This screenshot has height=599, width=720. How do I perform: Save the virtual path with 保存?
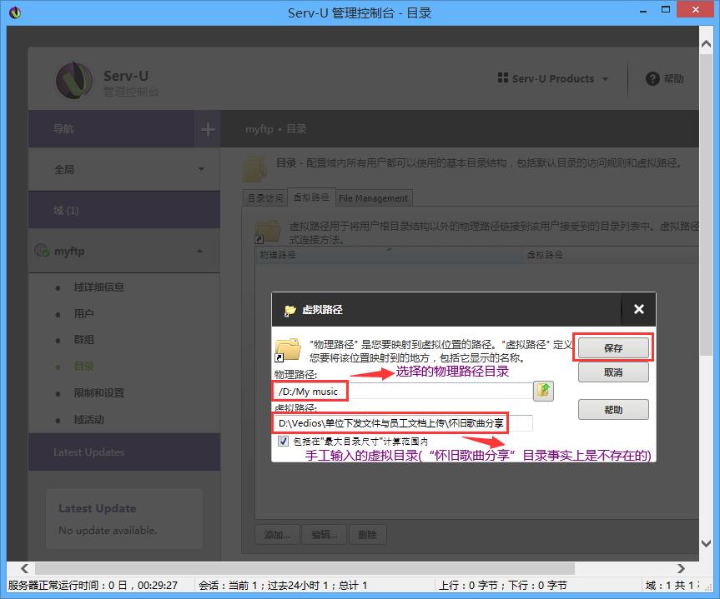click(613, 348)
